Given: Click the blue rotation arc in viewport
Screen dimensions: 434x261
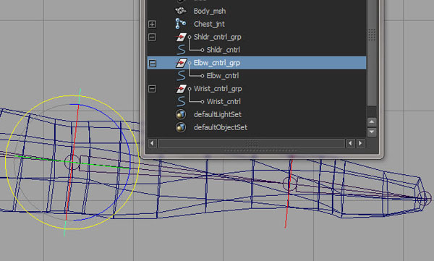Looking at the screenshot, I should tap(130, 162).
